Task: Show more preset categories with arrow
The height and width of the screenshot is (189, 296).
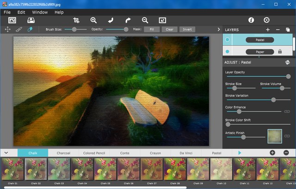Action: pyautogui.click(x=240, y=153)
